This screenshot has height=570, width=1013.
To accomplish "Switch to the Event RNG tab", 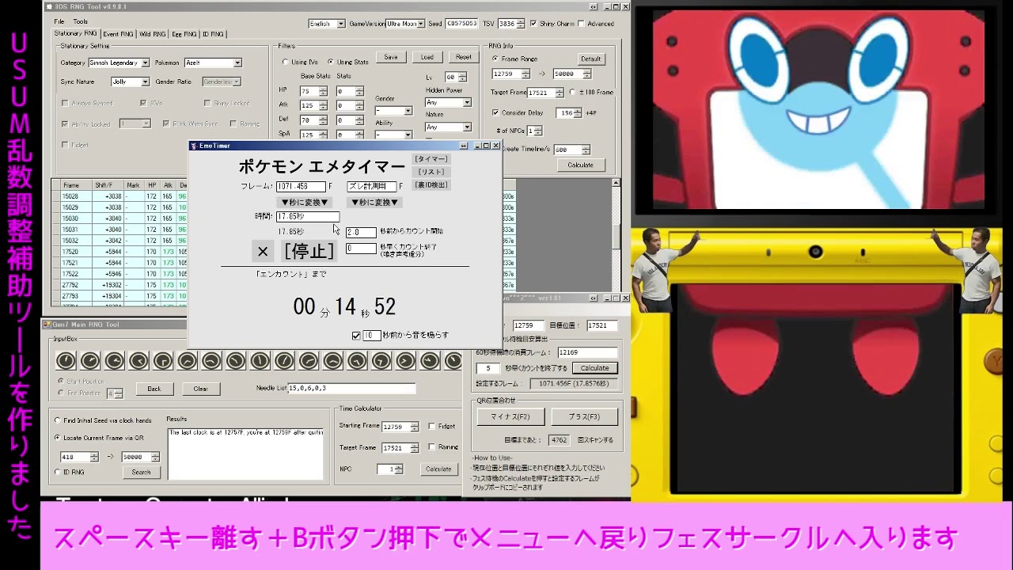I will click(x=118, y=34).
